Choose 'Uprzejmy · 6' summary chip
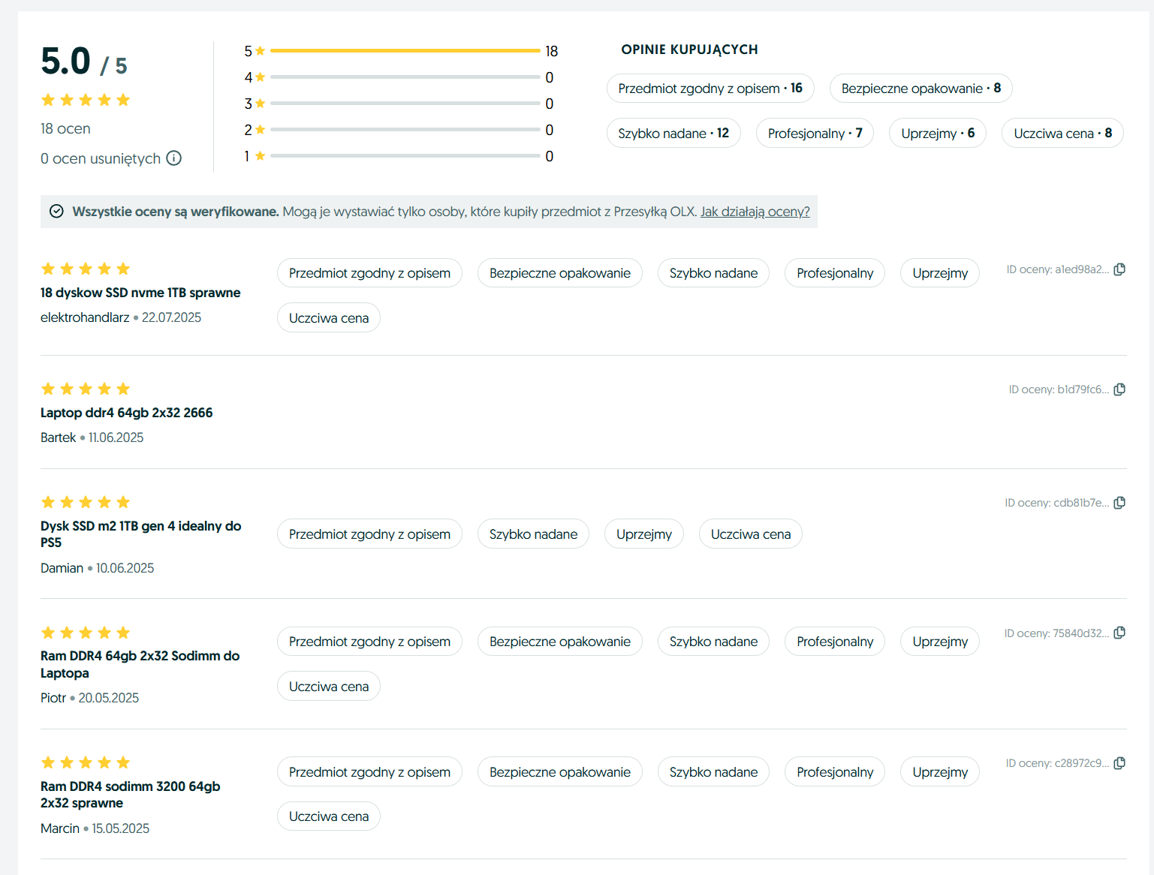The image size is (1154, 875). [x=937, y=134]
